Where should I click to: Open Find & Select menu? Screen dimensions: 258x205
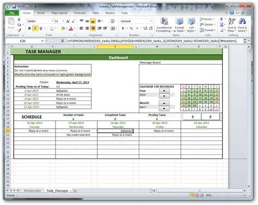242,25
